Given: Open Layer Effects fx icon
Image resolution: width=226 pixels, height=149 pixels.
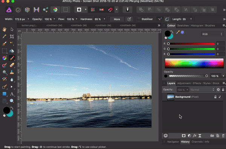Looking at the screenshot, I should point(195,135).
